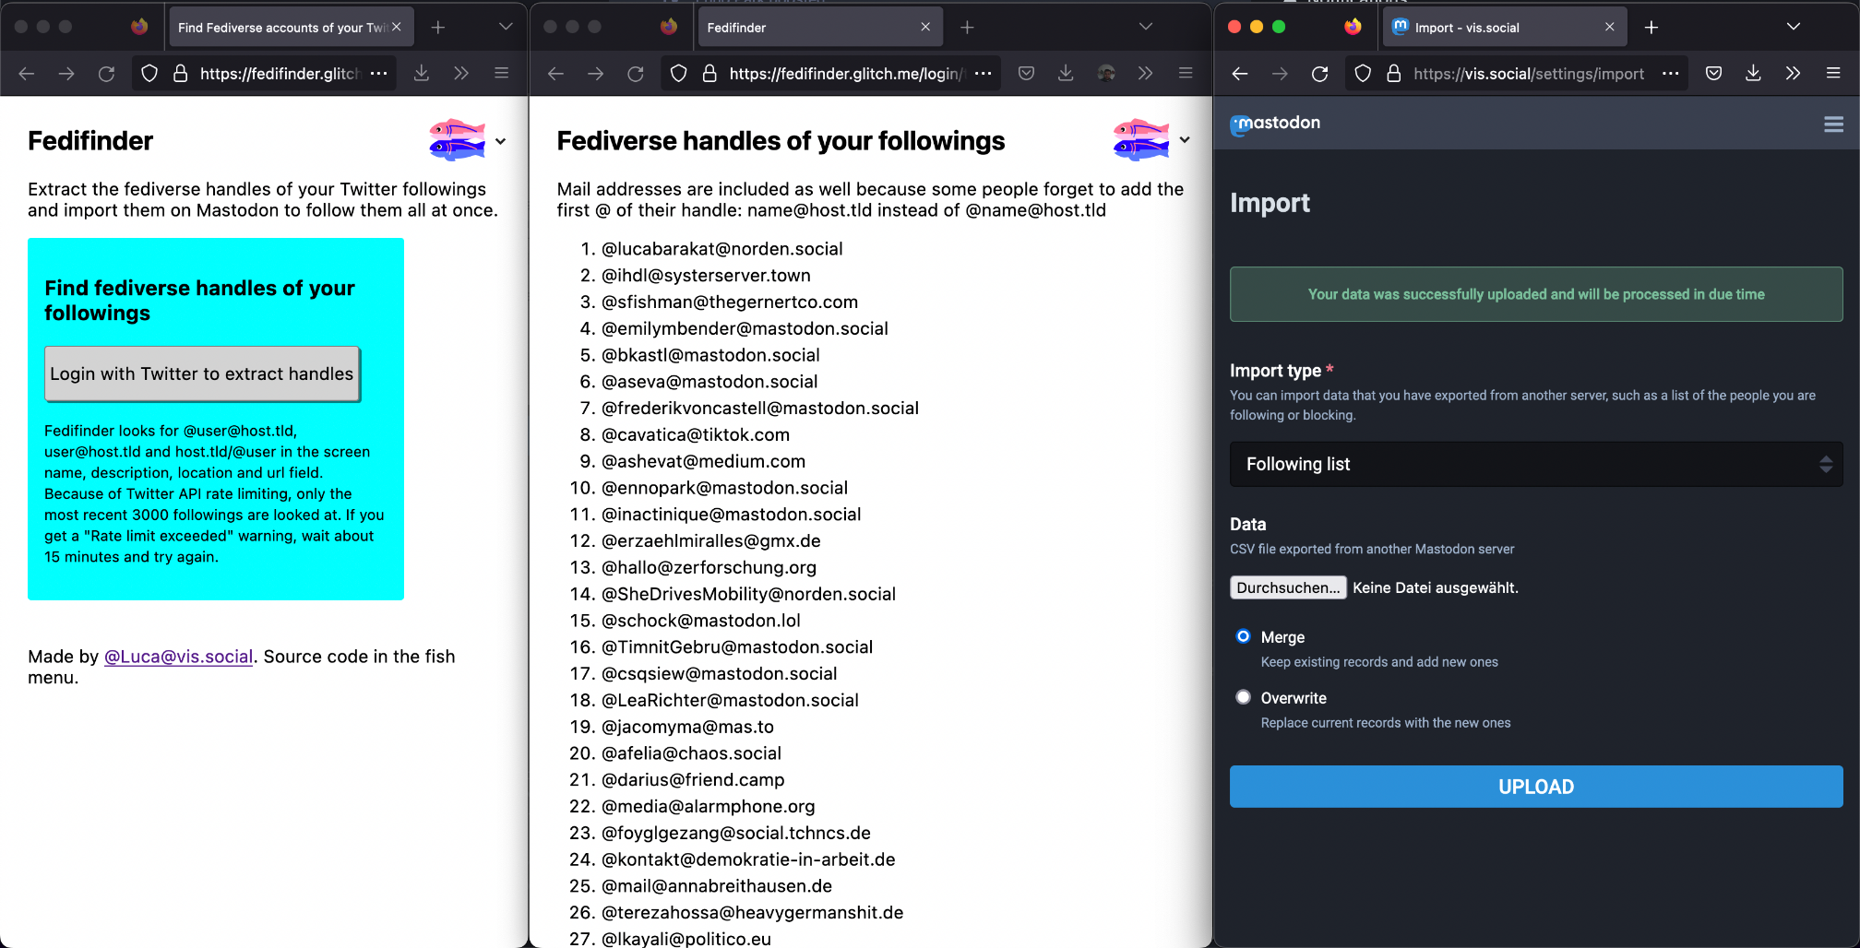Screen dimensions: 1860x948
Task: Open shield tracking protection icon for vis.social
Action: pyautogui.click(x=1363, y=74)
